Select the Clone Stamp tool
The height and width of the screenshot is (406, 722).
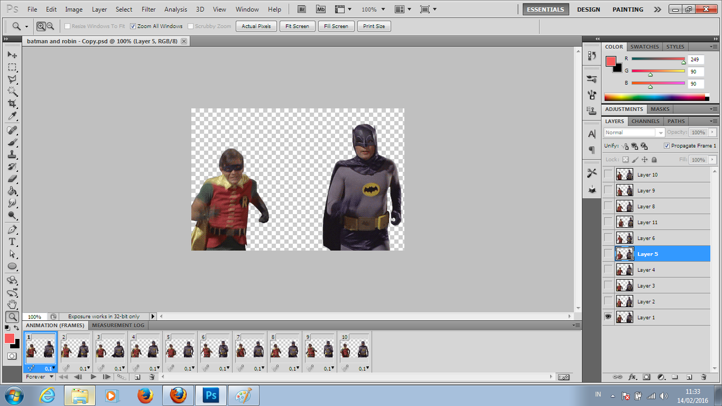(x=12, y=155)
